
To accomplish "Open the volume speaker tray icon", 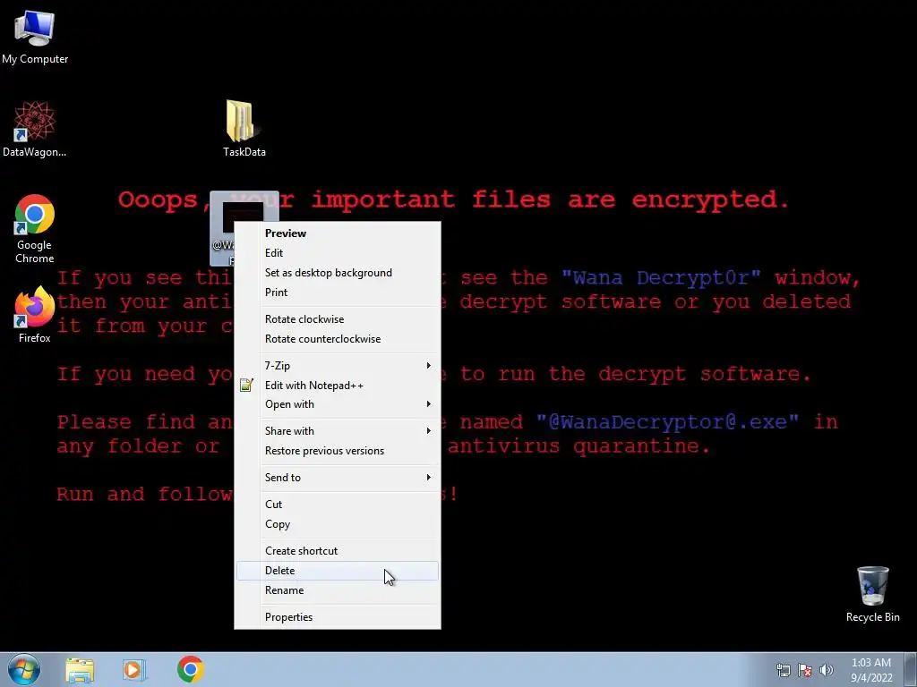I will pos(827,670).
